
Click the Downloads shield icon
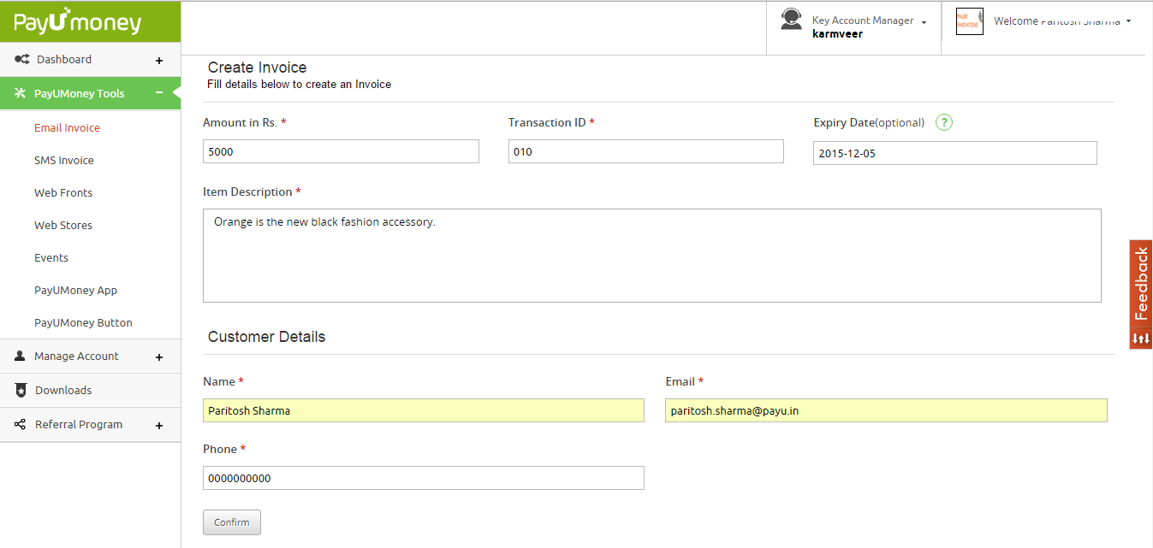[21, 390]
